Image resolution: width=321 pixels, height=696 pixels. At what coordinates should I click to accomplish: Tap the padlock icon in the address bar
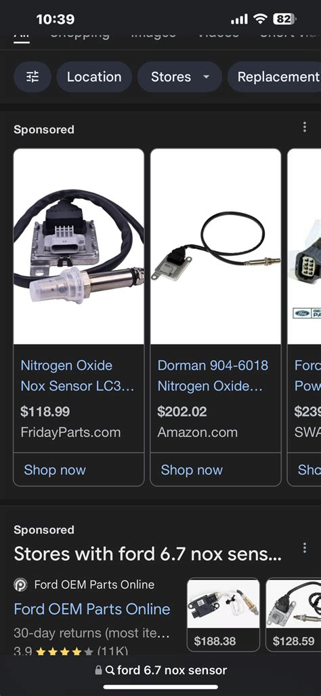click(98, 670)
